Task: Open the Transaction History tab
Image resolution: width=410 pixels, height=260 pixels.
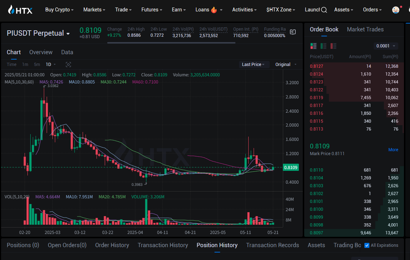Action: tap(163, 245)
